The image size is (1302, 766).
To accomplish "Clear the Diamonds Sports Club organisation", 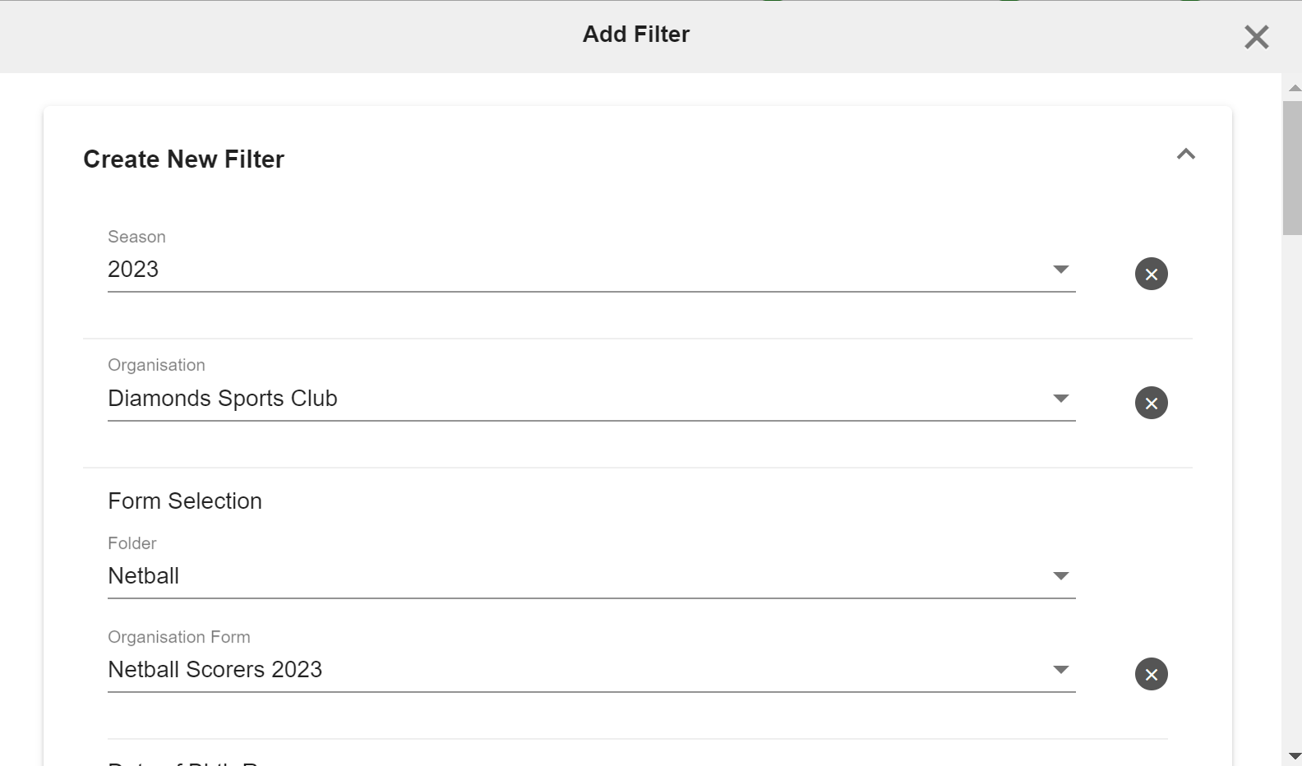I will click(1151, 403).
